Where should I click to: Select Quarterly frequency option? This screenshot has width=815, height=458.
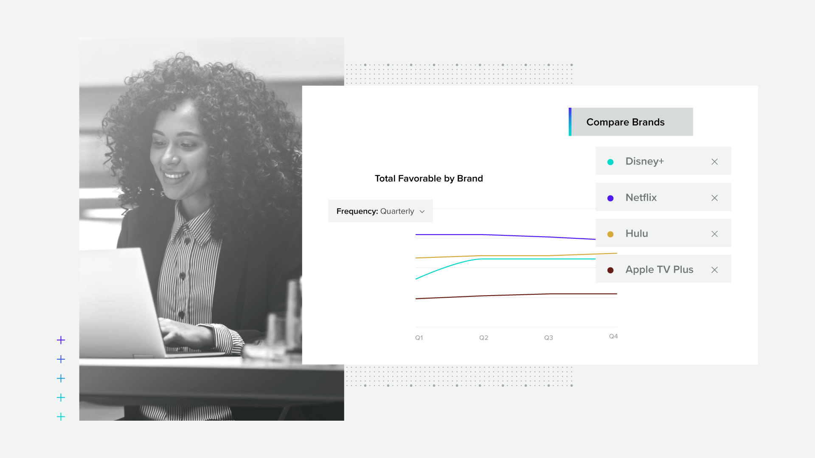[380, 211]
